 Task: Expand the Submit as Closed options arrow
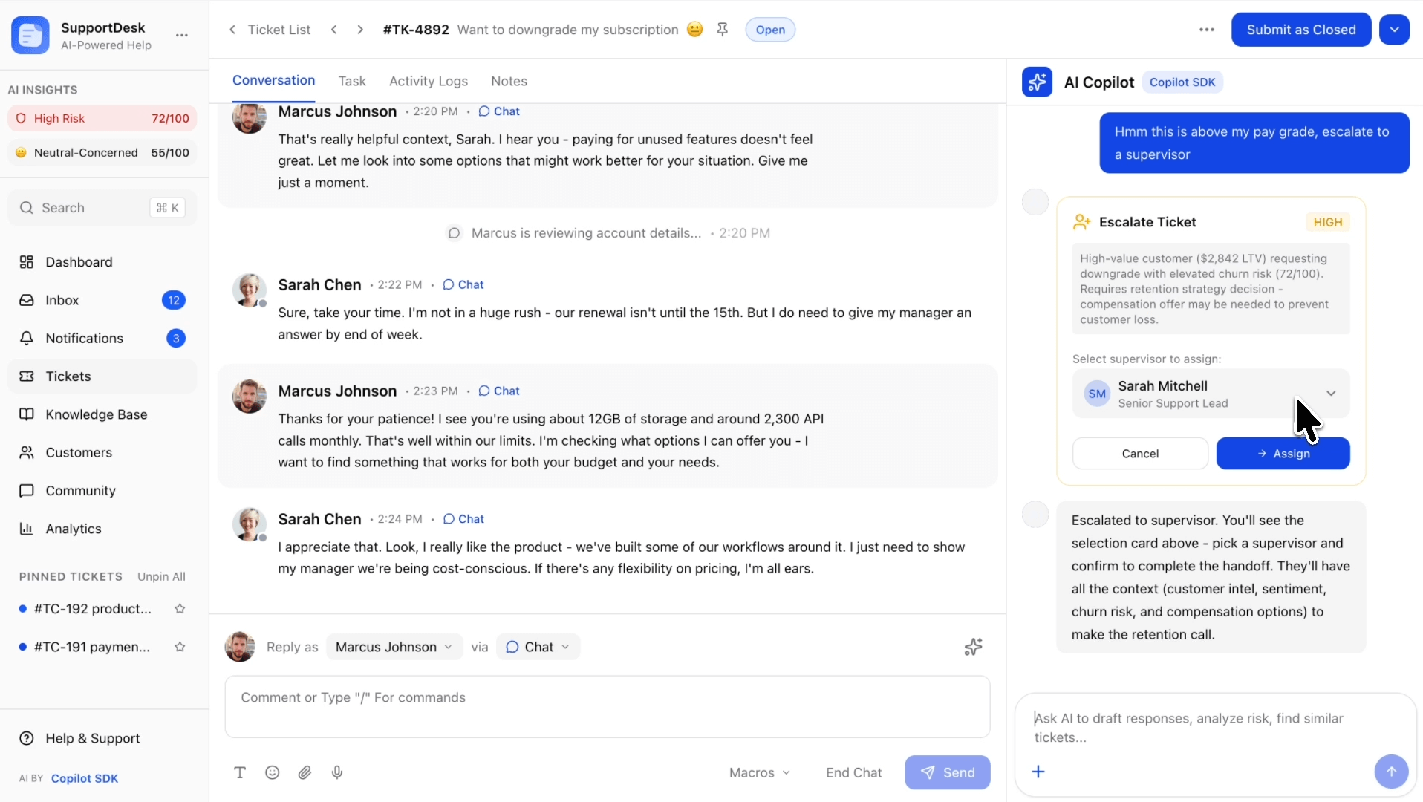1394,30
